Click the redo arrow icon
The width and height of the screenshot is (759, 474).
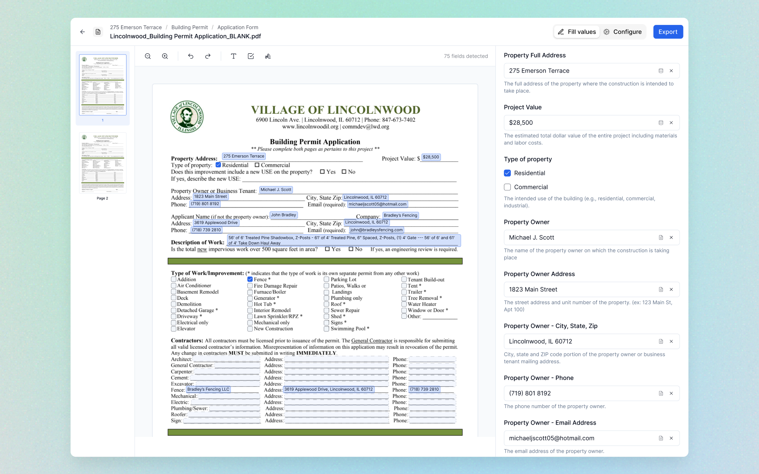tap(208, 56)
